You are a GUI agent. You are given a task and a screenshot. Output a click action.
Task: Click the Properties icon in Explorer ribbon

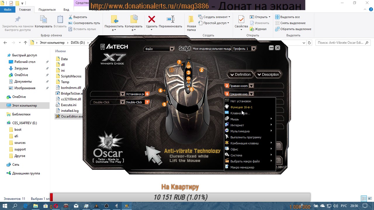click(241, 19)
